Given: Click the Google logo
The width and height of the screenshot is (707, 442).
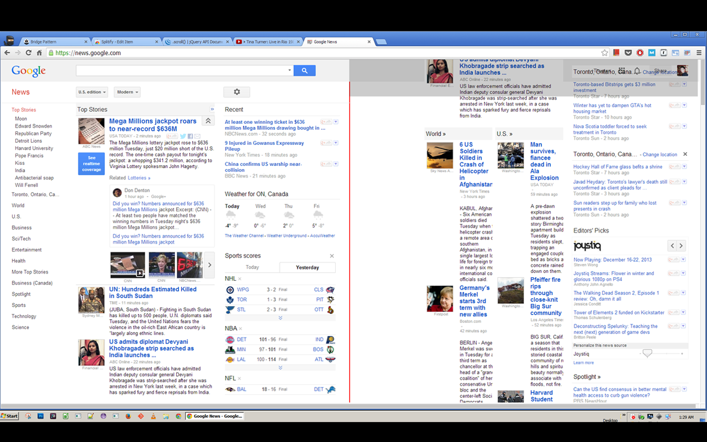Looking at the screenshot, I should coord(29,71).
